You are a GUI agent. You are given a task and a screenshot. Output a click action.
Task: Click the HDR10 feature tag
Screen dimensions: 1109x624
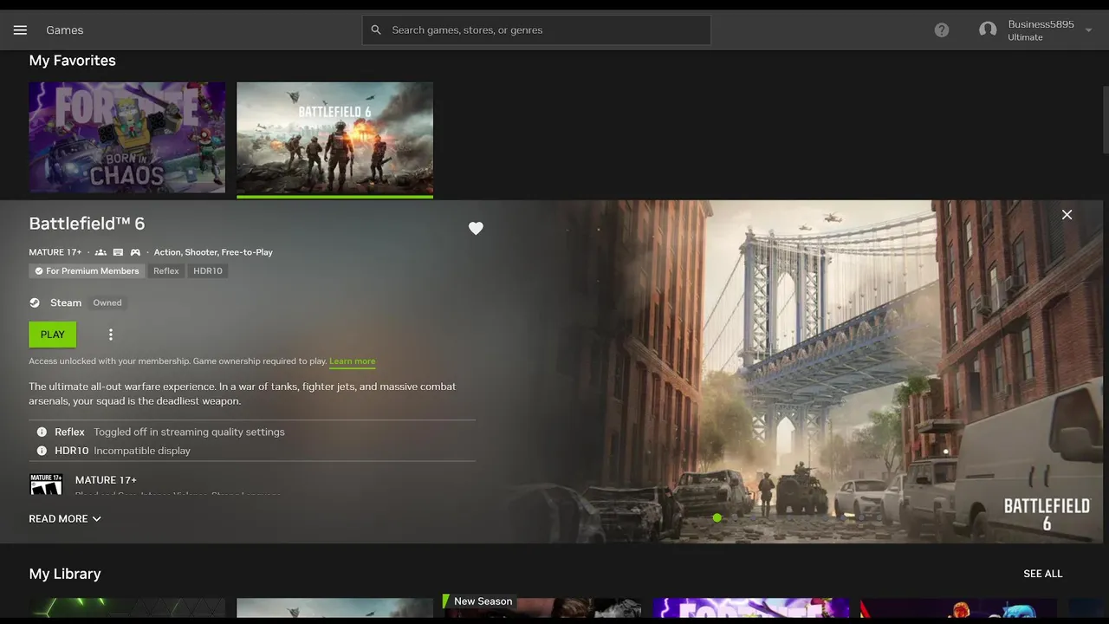208,271
